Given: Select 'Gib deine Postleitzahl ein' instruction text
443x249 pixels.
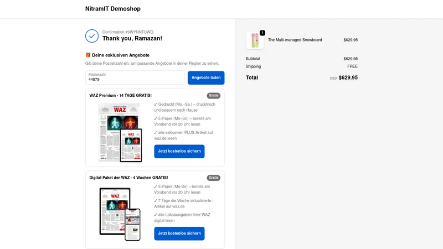Looking at the screenshot, I should (152, 64).
